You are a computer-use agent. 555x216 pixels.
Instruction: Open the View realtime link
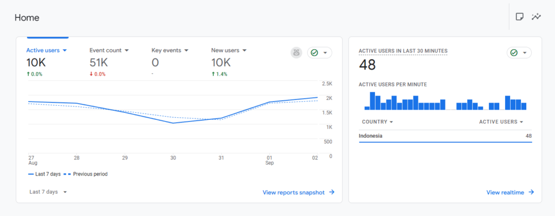click(506, 192)
